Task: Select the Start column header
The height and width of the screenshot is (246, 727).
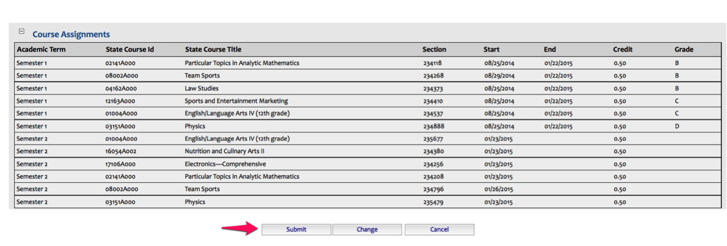Action: 491,49
